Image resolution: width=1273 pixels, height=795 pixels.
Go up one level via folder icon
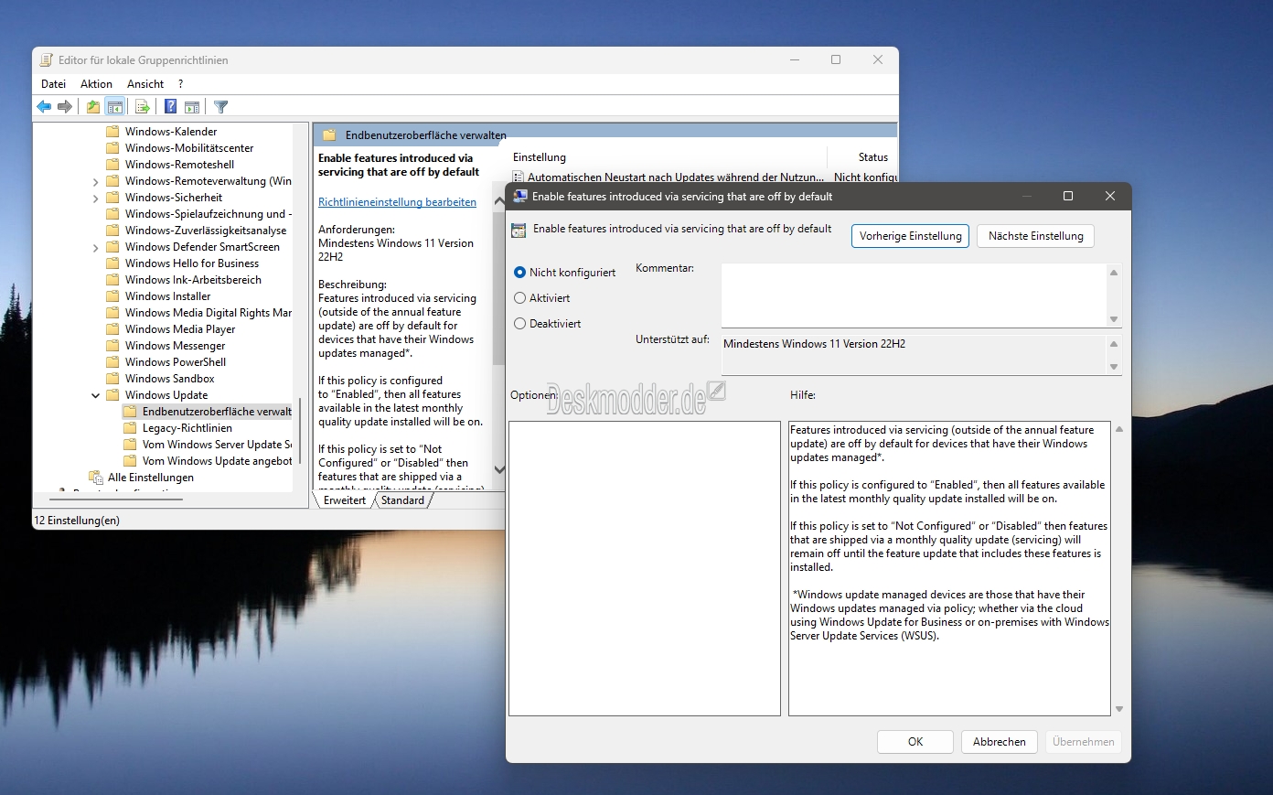[93, 107]
